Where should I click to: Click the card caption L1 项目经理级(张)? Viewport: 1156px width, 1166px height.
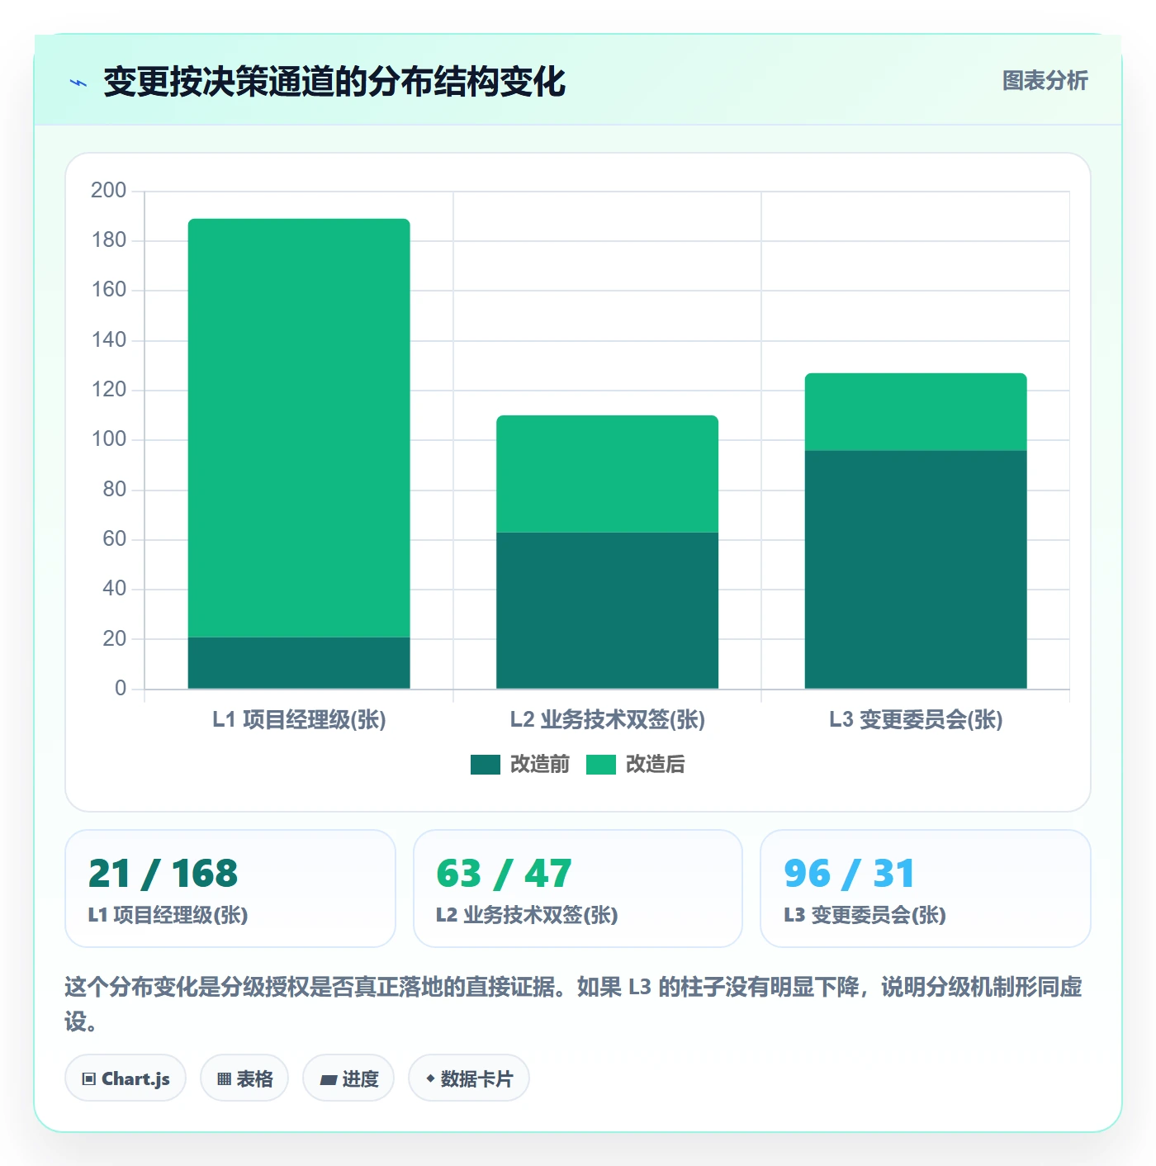point(168,915)
